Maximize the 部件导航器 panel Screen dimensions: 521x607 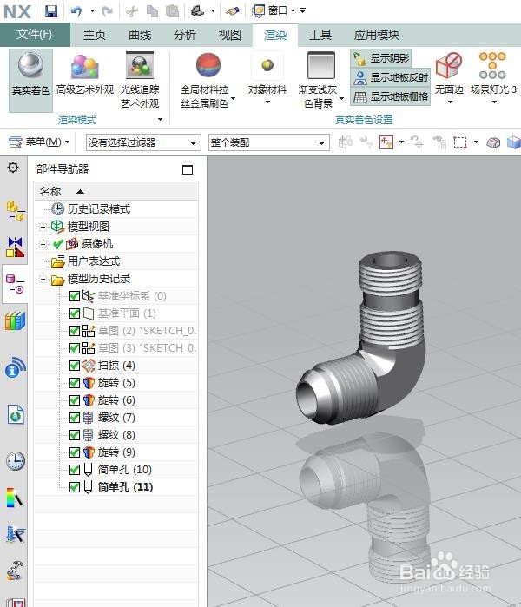coord(188,169)
